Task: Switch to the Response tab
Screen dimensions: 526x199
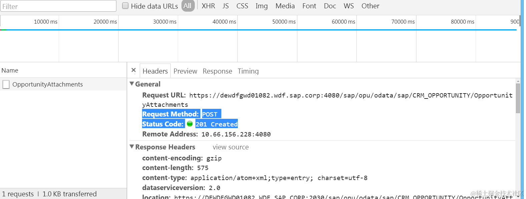Action: coord(217,71)
